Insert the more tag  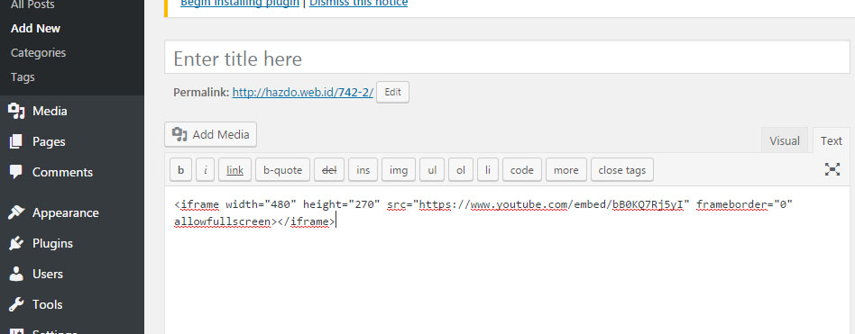tap(566, 170)
